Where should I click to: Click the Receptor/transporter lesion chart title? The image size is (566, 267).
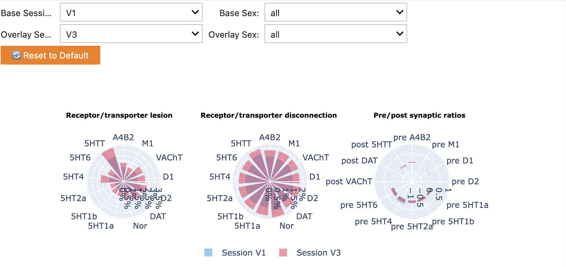pos(119,115)
